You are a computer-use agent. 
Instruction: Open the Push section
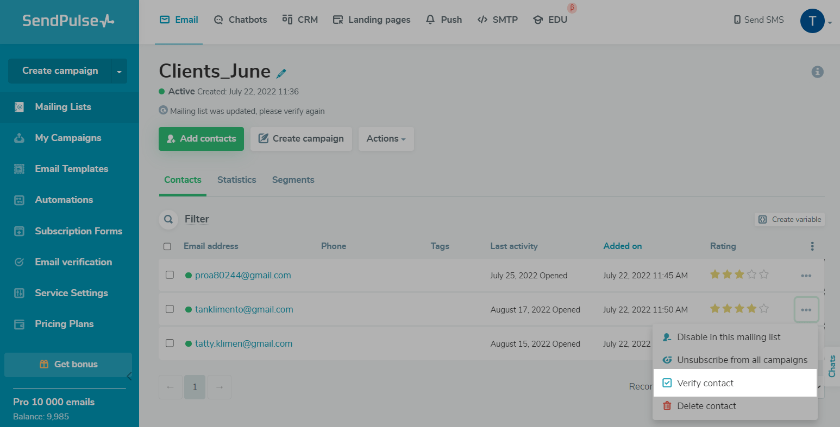pos(444,20)
